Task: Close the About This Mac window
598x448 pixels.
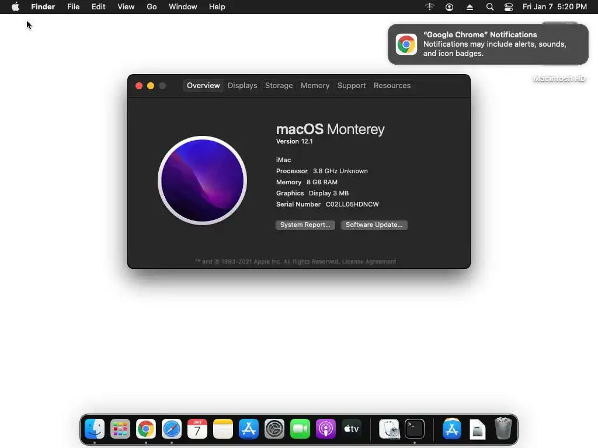Action: click(139, 86)
